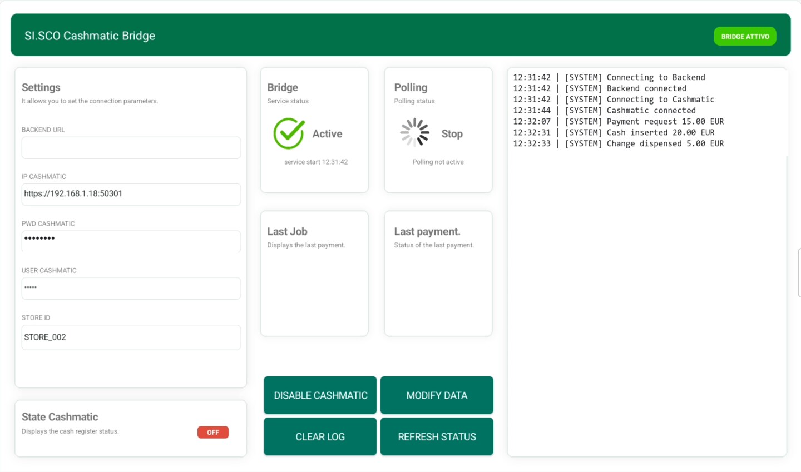
Task: Select log line 'Backend connected'
Action: tap(600, 88)
